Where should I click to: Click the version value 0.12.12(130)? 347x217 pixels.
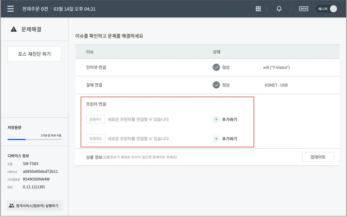pos(34,187)
